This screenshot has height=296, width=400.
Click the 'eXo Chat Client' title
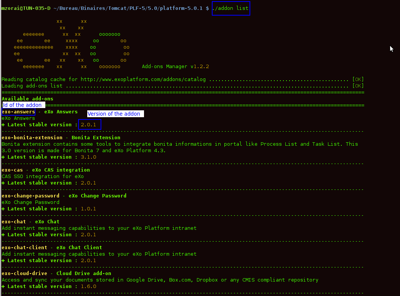[x=79, y=247]
